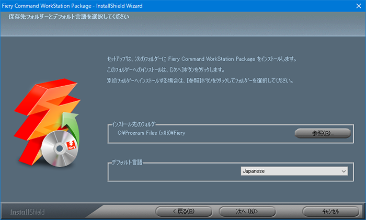This screenshot has height=220, width=366.
Task: Open the Japanese default language dropdown
Action: 294,171
